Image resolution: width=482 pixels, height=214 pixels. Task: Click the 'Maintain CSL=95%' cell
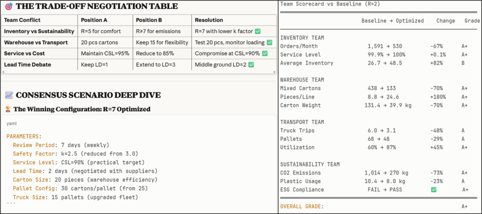[x=105, y=53]
